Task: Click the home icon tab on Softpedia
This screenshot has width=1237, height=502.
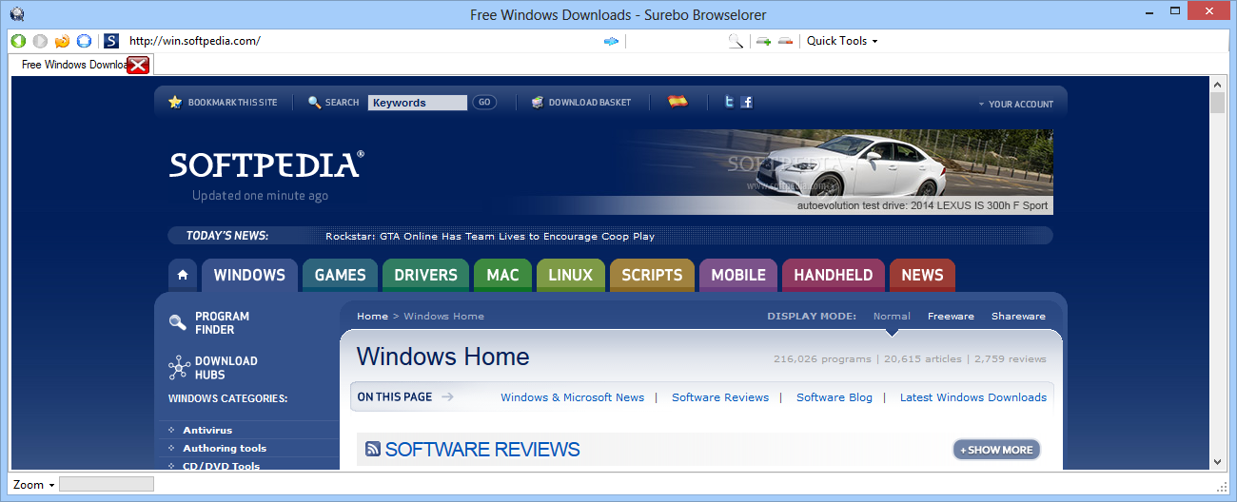Action: (x=183, y=275)
